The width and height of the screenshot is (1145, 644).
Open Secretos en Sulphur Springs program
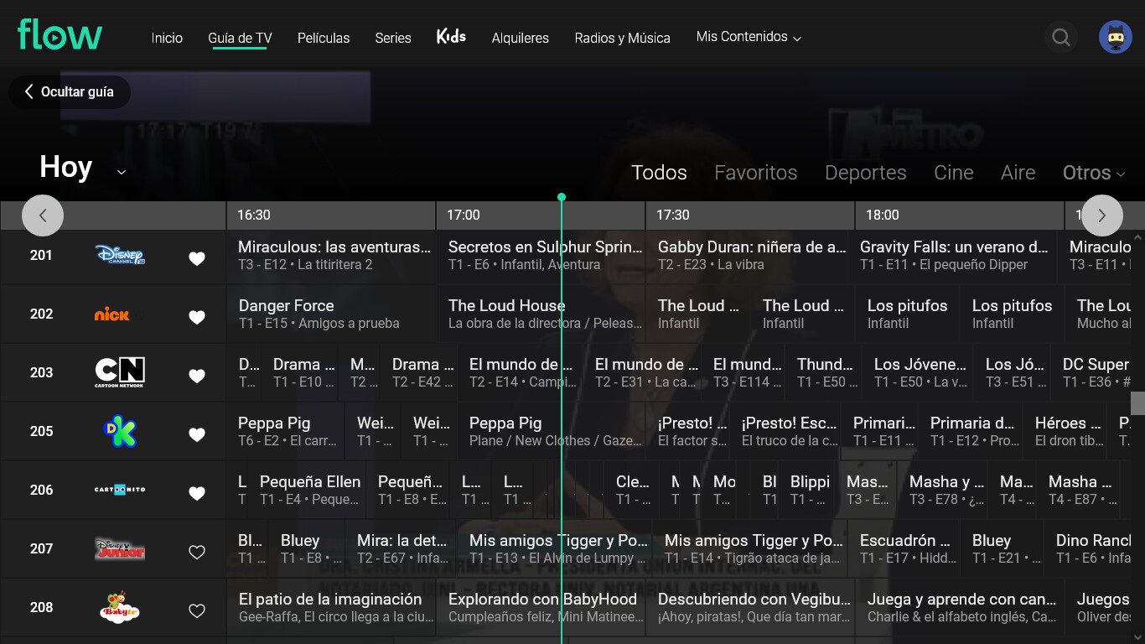point(541,256)
